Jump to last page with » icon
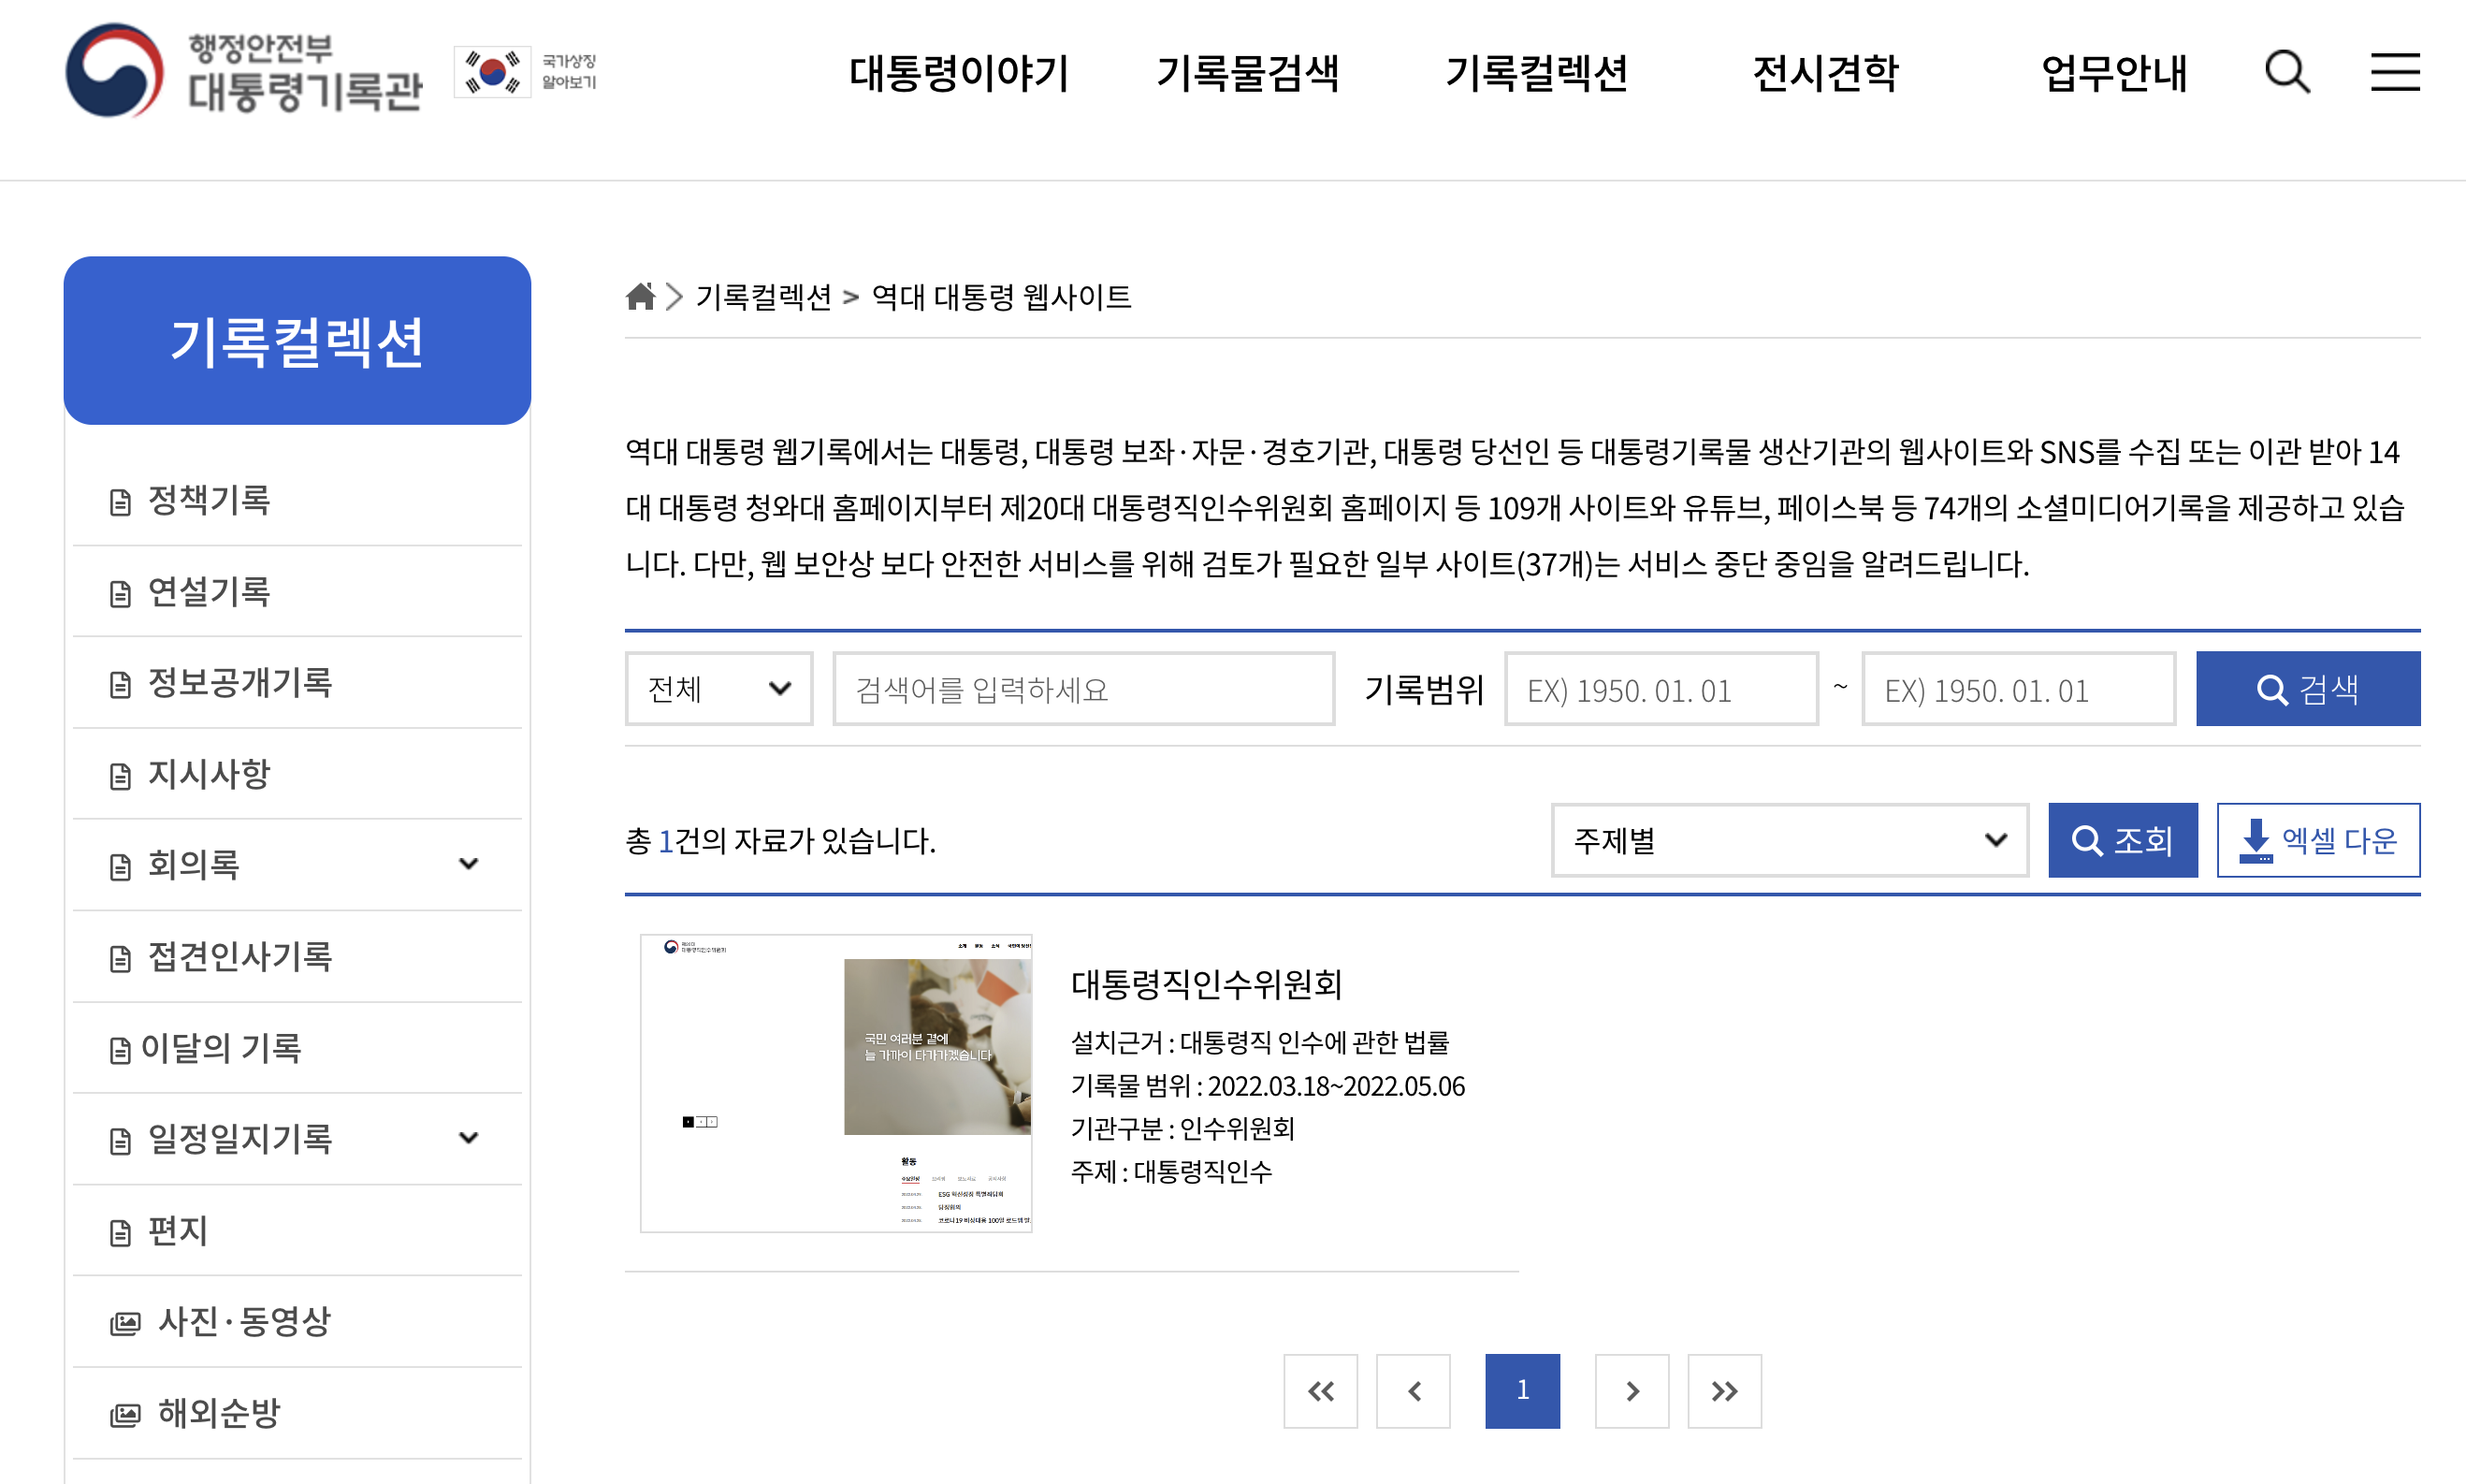2466x1484 pixels. pyautogui.click(x=1723, y=1390)
